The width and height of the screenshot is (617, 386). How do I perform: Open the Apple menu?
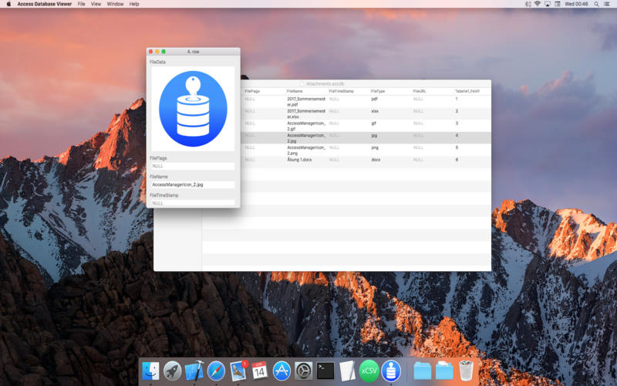(x=9, y=4)
